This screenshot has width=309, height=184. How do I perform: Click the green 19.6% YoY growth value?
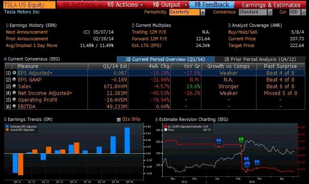(193, 86)
